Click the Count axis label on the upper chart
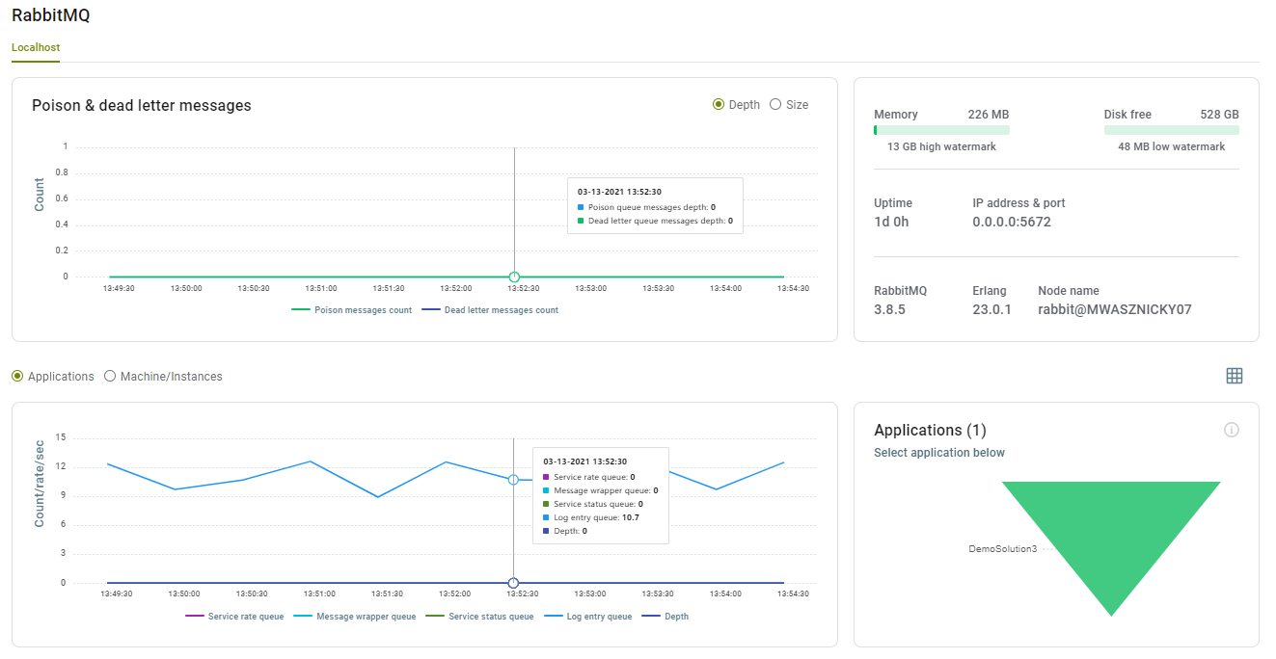This screenshot has width=1276, height=659. pos(40,195)
